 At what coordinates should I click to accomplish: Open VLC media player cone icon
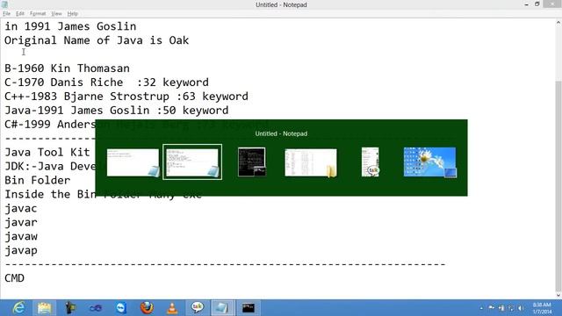pyautogui.click(x=172, y=308)
